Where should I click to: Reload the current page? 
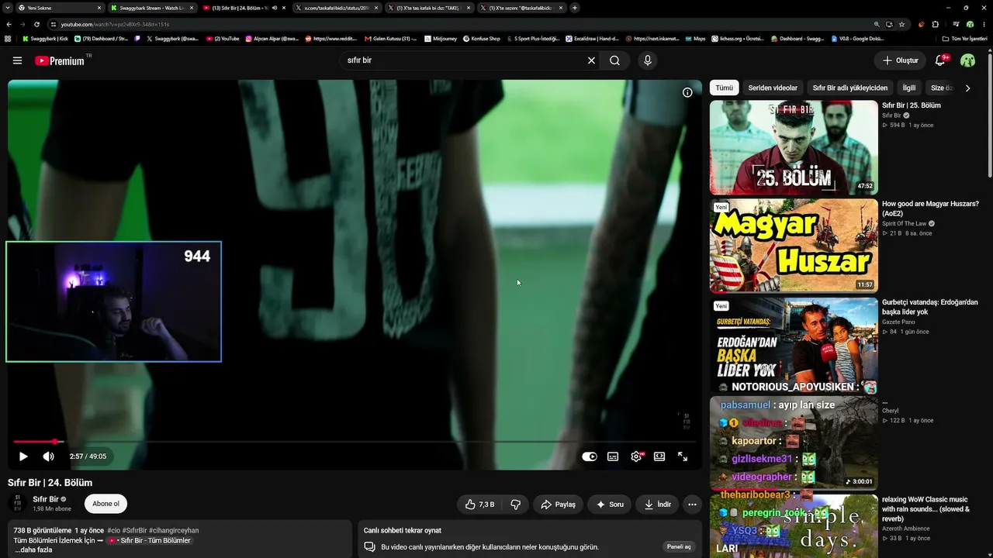pyautogui.click(x=36, y=24)
